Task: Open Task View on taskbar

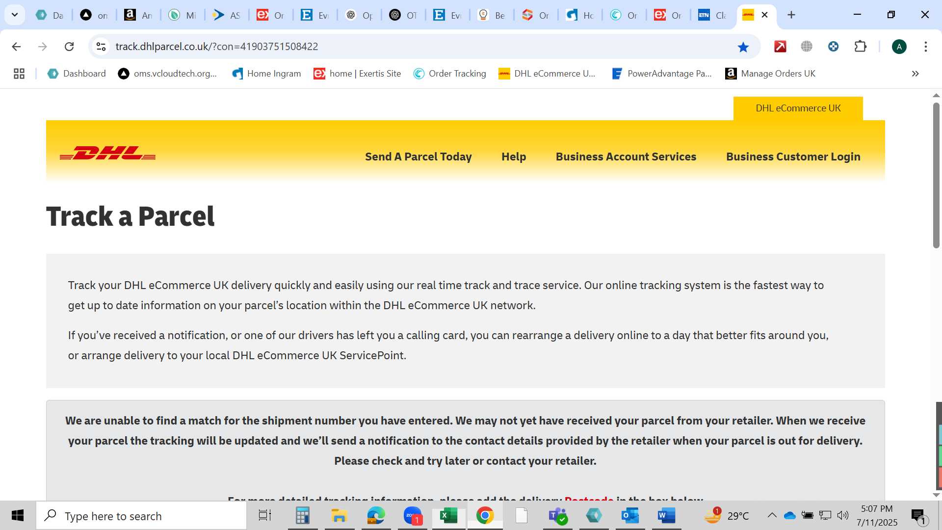Action: (x=265, y=515)
